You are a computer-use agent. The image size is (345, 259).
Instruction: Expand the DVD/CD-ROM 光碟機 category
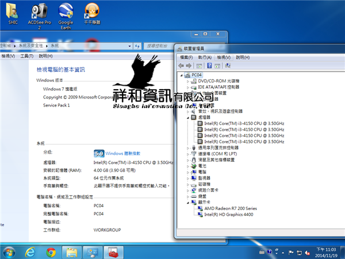(x=188, y=82)
